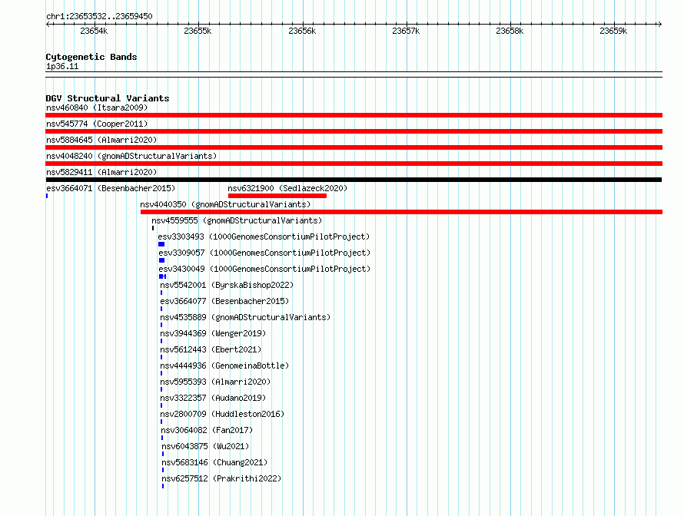Select nsv2800709 (Huddleston2016) label
This screenshot has width=684, height=516.
(x=222, y=414)
